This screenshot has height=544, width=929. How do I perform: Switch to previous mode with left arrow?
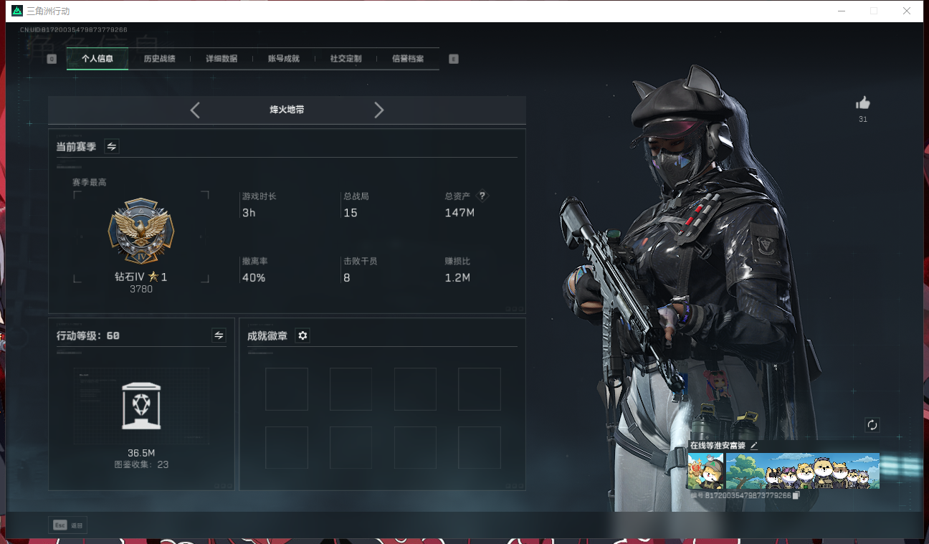pos(195,110)
